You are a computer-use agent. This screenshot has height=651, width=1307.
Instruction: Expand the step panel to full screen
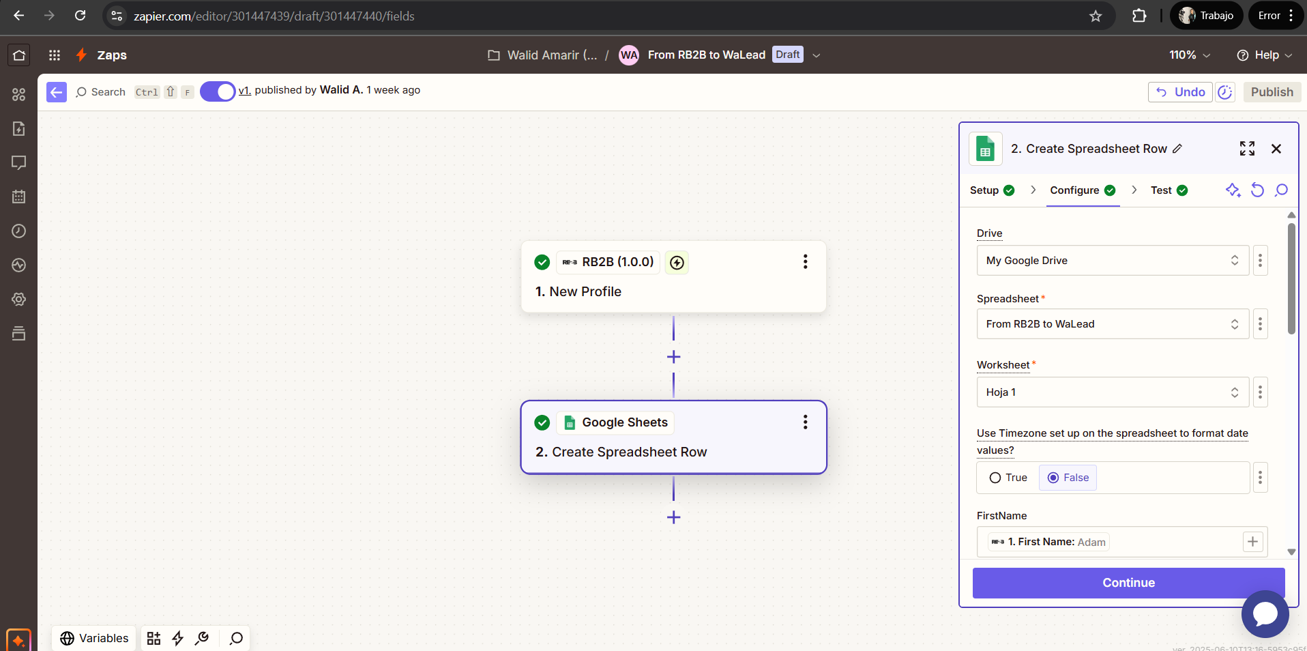1247,149
